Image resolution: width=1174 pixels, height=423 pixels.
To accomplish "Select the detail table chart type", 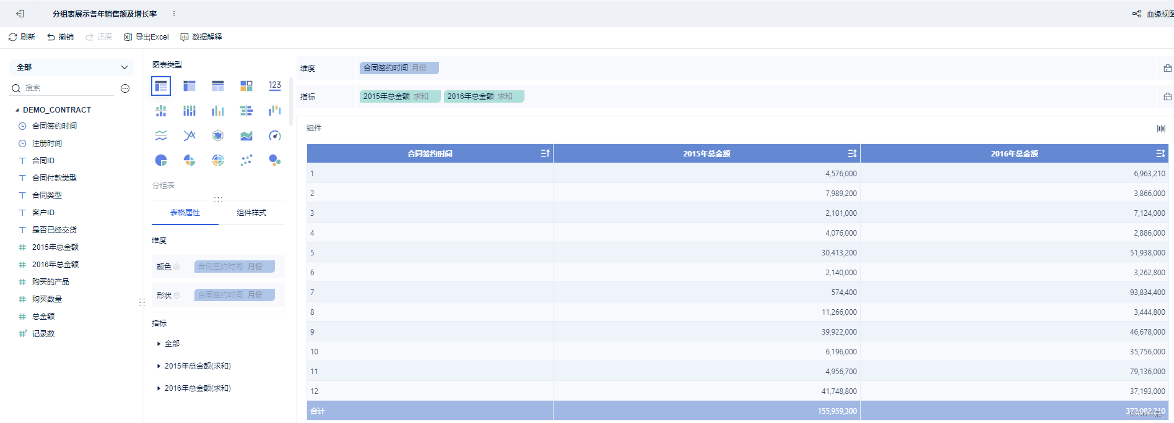I will pos(218,86).
